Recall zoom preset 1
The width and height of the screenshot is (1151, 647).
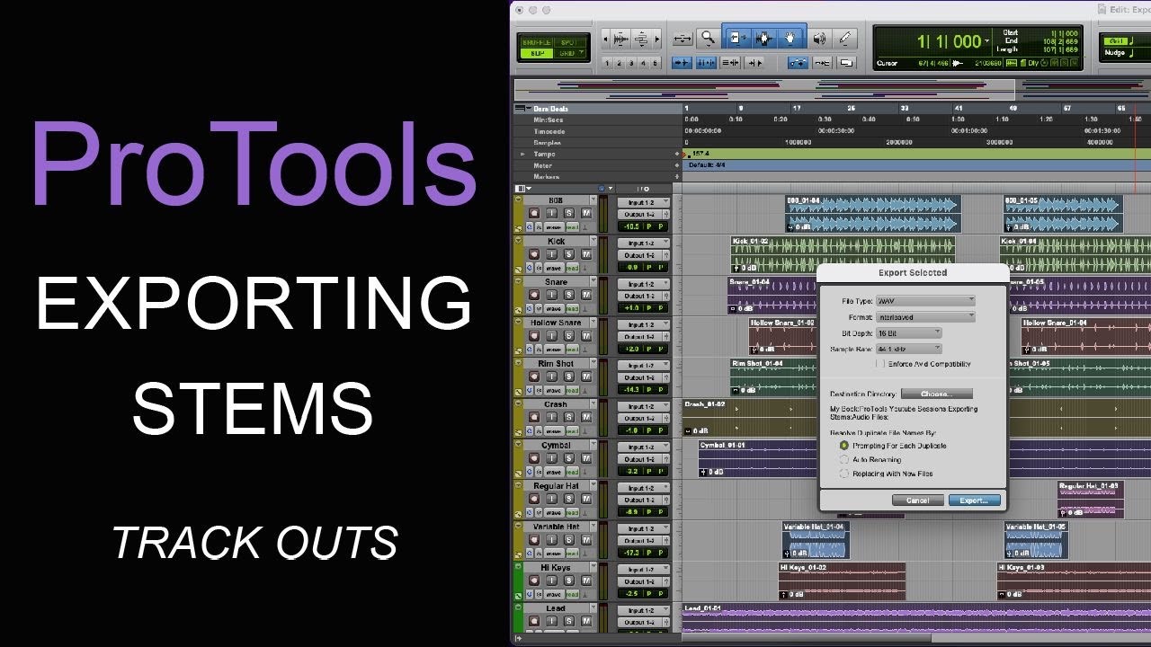(x=607, y=63)
